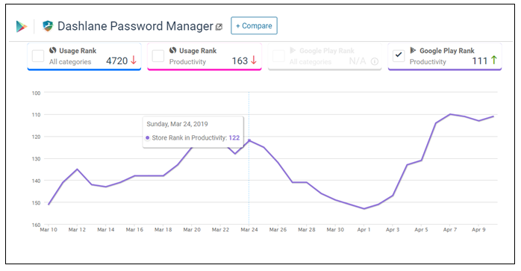Click the rank value 163
This screenshot has width=521, height=271.
tap(240, 61)
